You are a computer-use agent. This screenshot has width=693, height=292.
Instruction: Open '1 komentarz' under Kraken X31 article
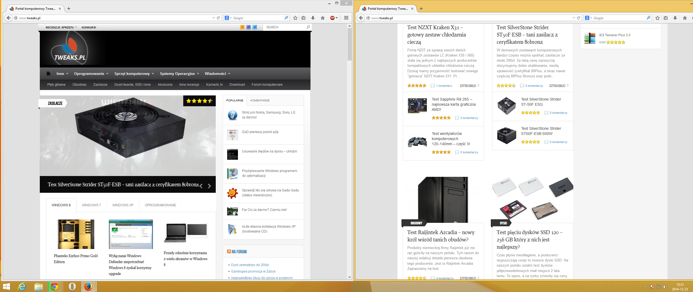coord(444,86)
